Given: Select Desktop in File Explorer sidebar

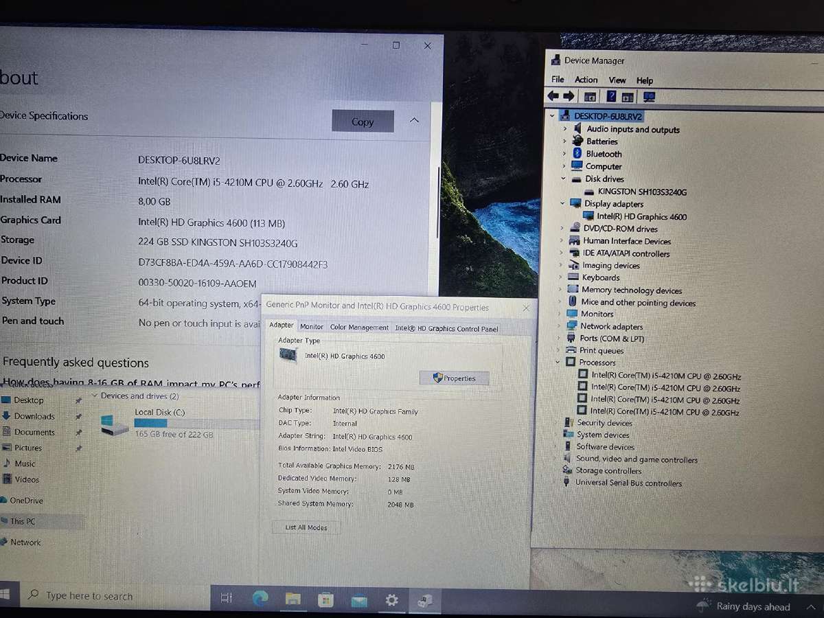Looking at the screenshot, I should pos(29,400).
